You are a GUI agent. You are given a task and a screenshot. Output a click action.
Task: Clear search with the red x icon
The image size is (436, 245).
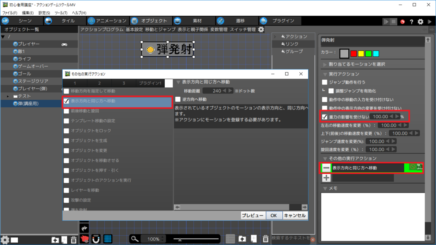pyautogui.click(x=313, y=240)
